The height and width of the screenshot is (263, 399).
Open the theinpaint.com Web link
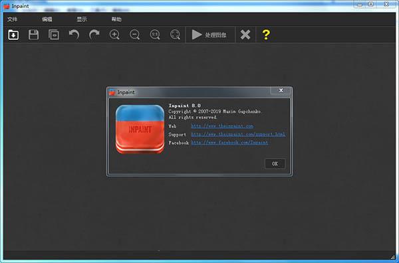(222, 126)
